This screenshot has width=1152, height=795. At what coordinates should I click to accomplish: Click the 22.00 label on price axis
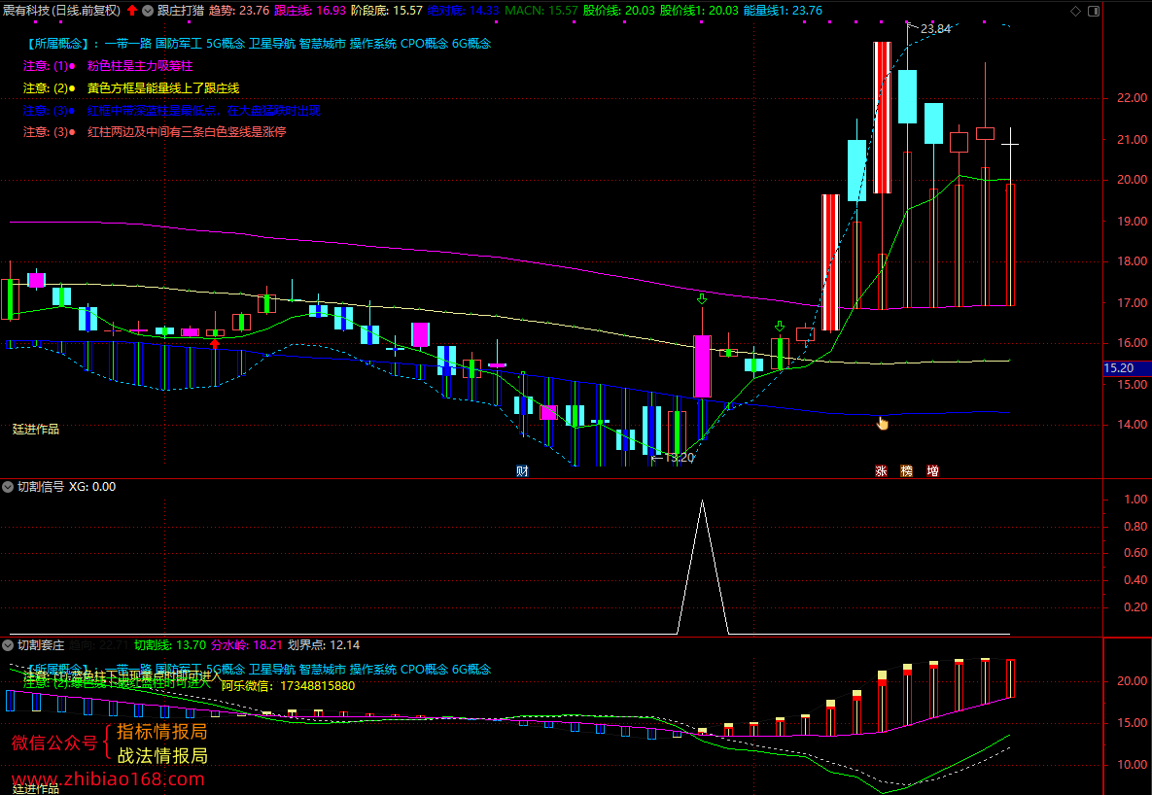click(1133, 98)
